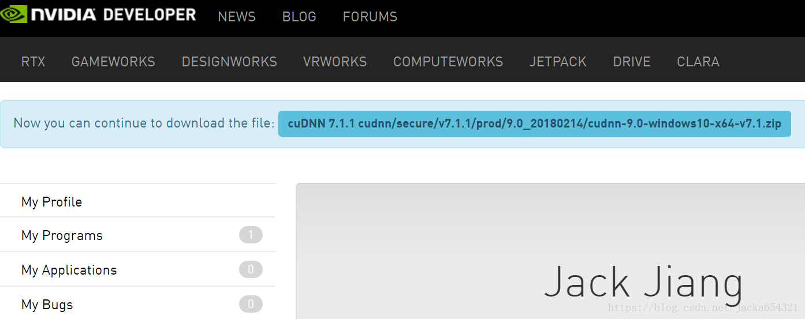Select GAMEWORKS in navigation bar

pos(113,62)
